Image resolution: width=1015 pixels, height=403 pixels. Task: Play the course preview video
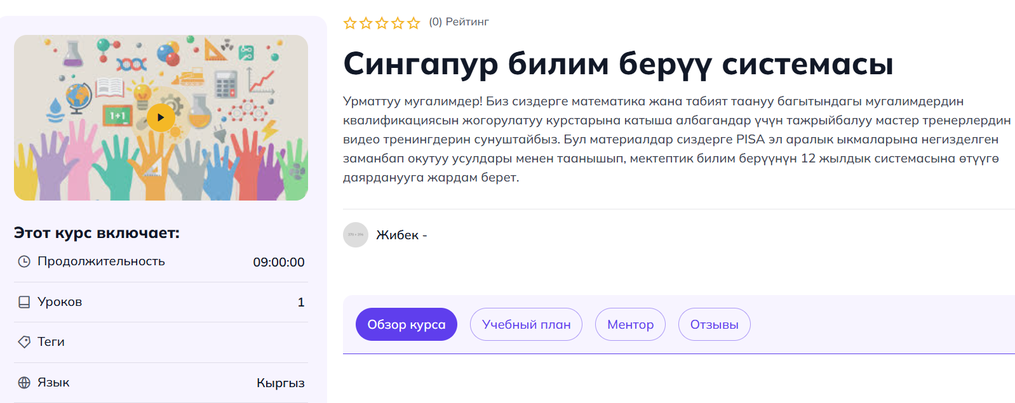pyautogui.click(x=161, y=117)
